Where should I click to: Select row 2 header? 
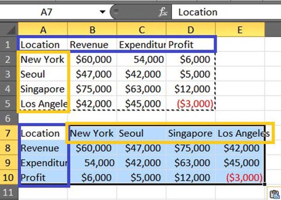[x=9, y=59]
